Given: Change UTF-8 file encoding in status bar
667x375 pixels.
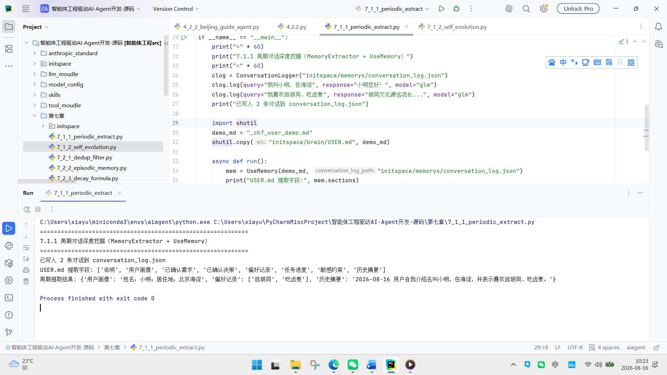Looking at the screenshot, I should tap(575, 348).
